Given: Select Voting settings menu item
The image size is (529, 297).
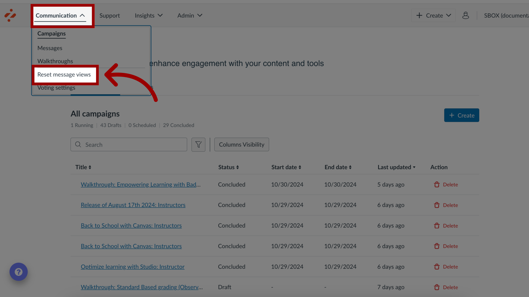Looking at the screenshot, I should pos(56,88).
